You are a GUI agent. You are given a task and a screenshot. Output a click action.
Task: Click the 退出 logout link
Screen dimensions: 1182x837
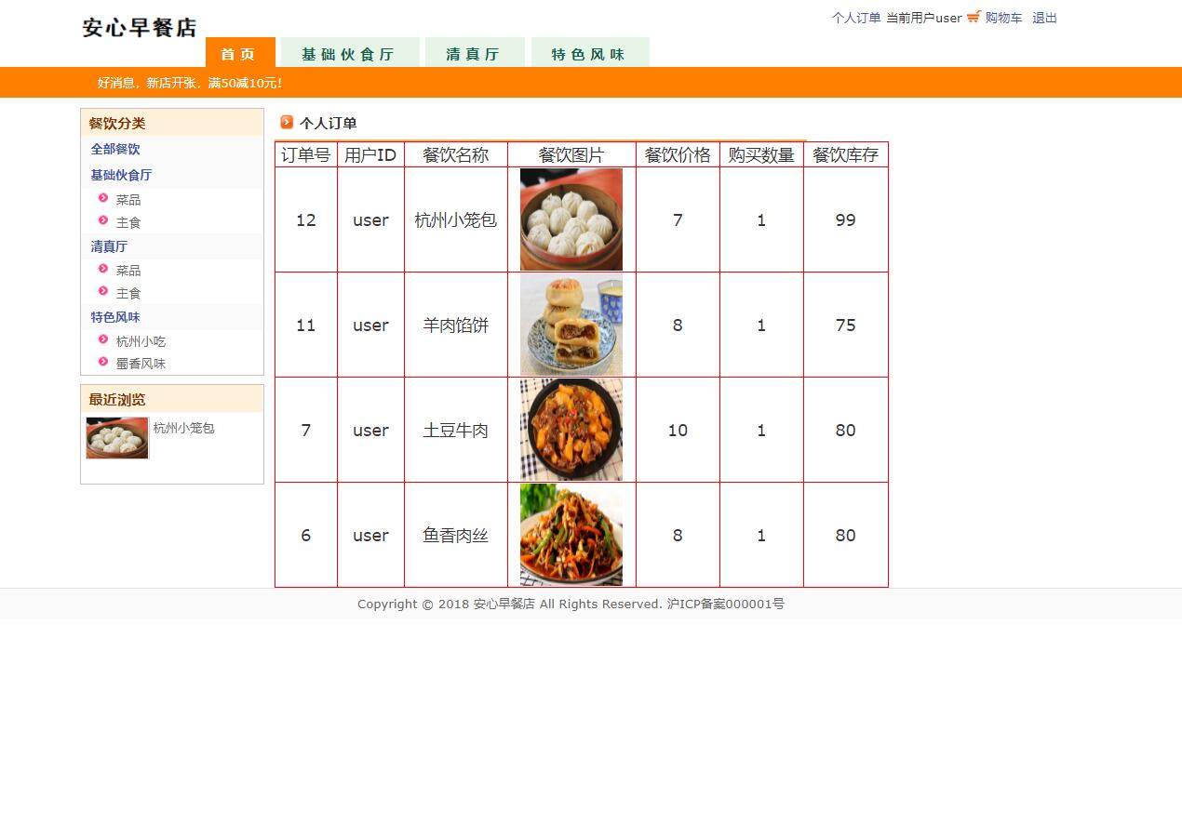coord(1044,17)
